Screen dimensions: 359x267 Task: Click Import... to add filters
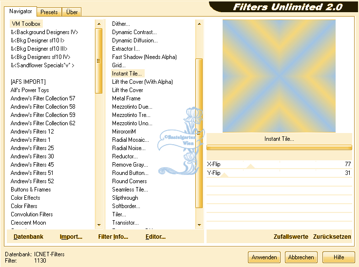(x=71, y=236)
